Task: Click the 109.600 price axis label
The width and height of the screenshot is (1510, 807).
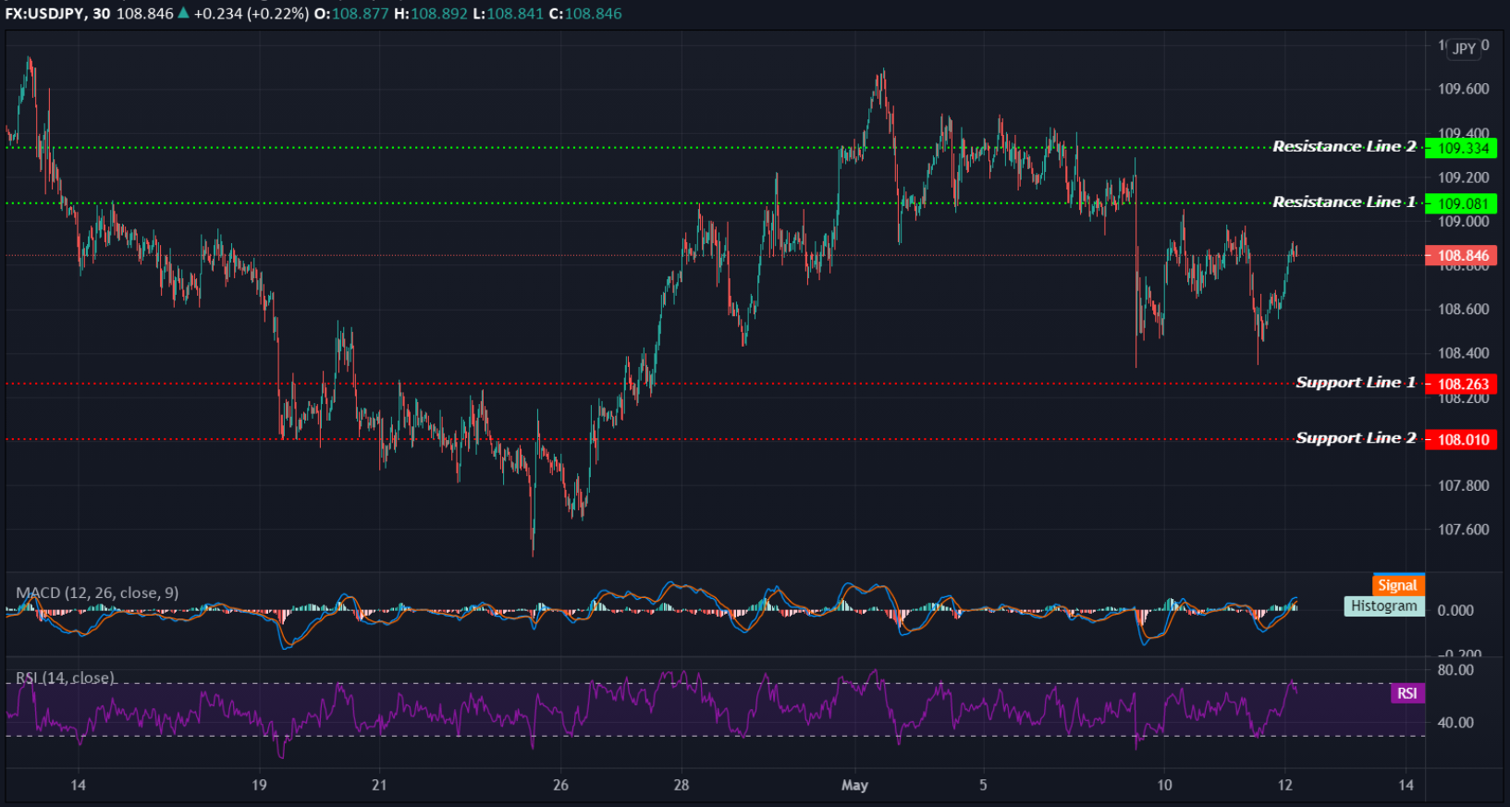Action: (1464, 89)
